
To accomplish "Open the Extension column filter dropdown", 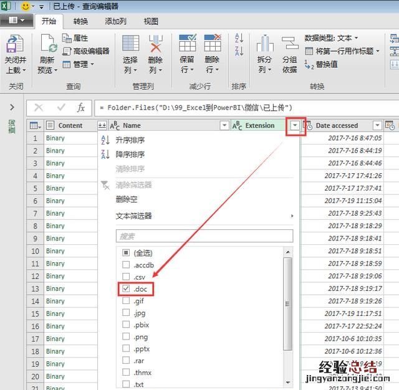I will (295, 125).
